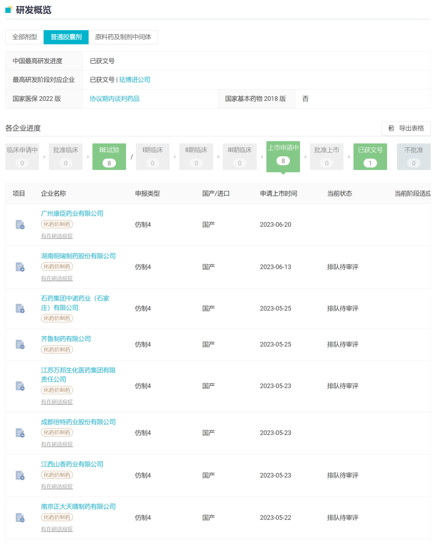Click 当前状态 column header
The image size is (436, 549).
coord(340,193)
